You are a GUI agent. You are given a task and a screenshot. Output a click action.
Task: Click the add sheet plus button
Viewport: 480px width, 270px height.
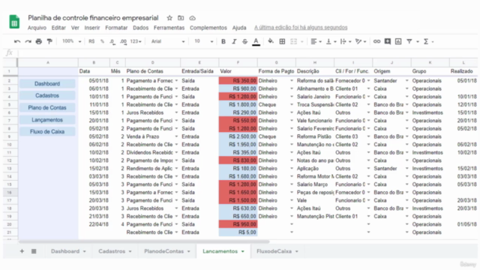click(x=22, y=251)
